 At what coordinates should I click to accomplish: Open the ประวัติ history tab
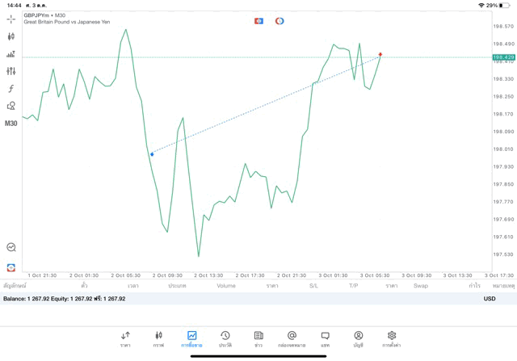(x=225, y=338)
